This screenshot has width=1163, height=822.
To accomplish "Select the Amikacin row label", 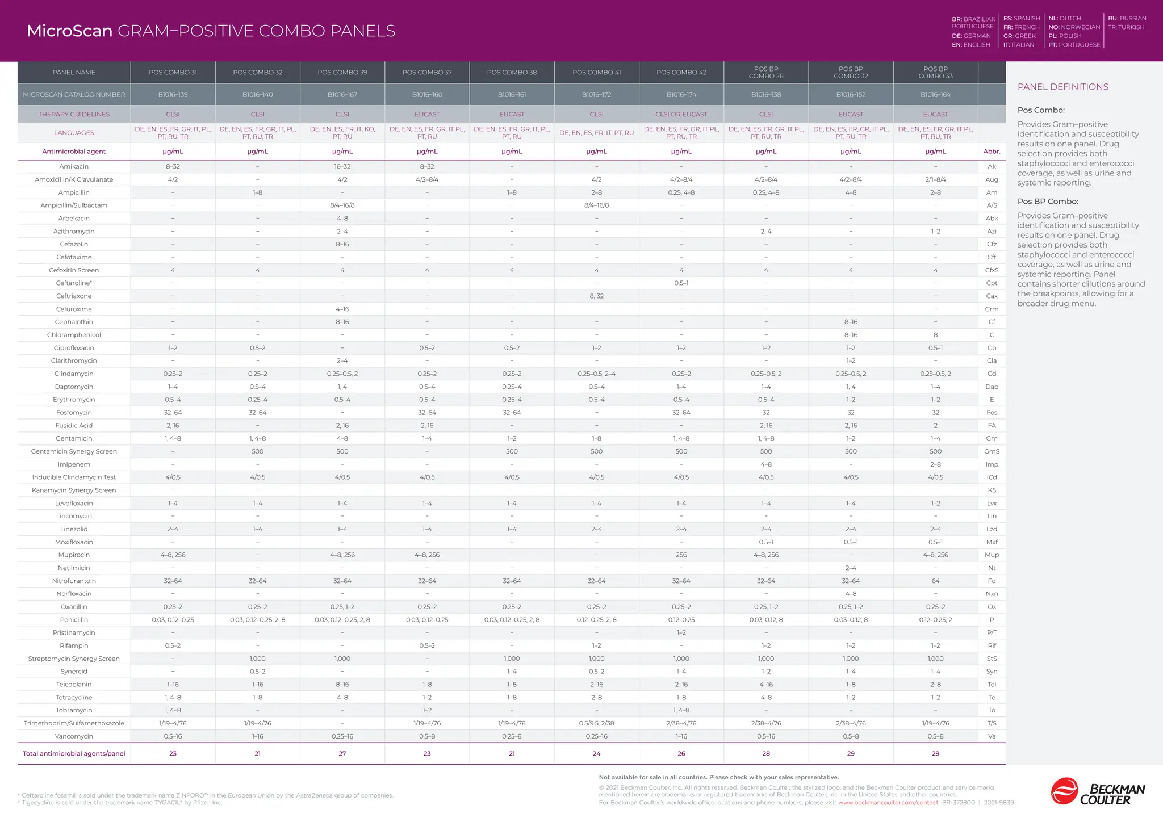I will pos(74,166).
